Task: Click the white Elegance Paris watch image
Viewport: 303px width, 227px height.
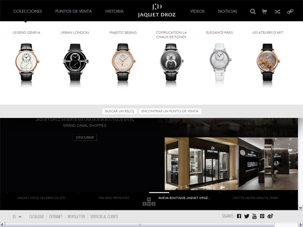Action: tap(220, 62)
